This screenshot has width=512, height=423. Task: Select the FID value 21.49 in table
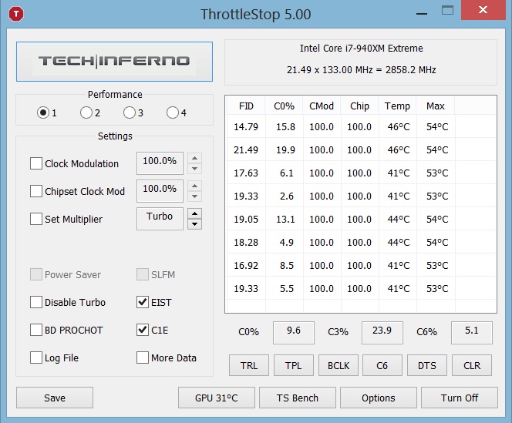click(246, 149)
